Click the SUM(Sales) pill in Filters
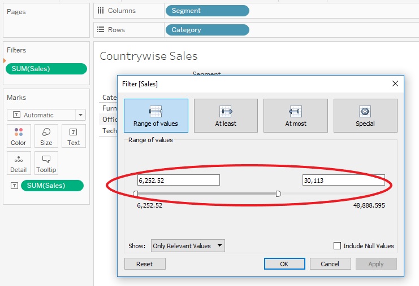Image resolution: width=419 pixels, height=286 pixels. tap(46, 69)
